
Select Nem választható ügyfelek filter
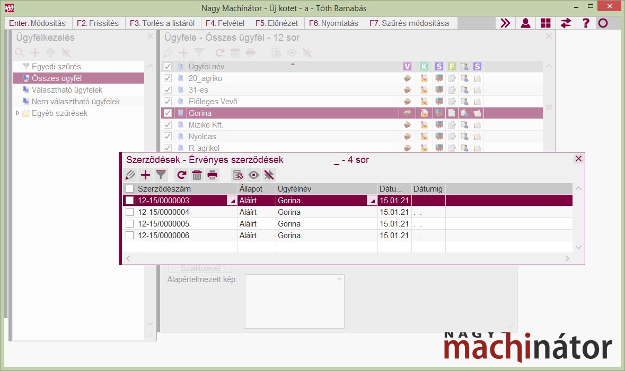[76, 102]
